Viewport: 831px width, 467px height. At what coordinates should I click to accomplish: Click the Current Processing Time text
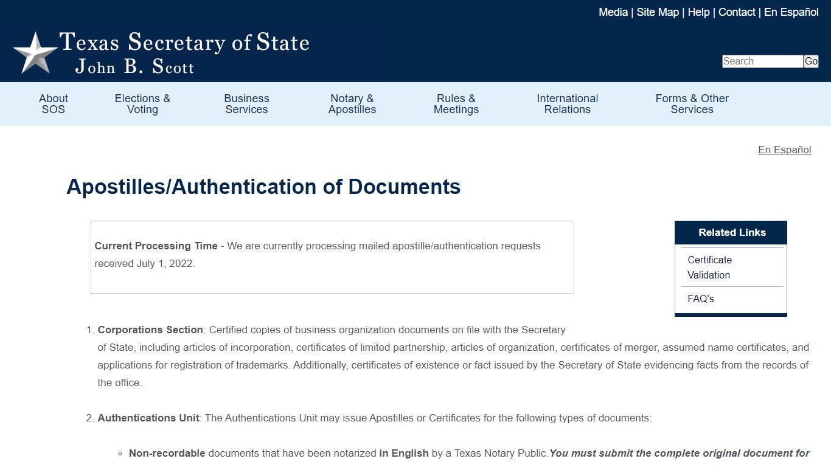tap(156, 246)
